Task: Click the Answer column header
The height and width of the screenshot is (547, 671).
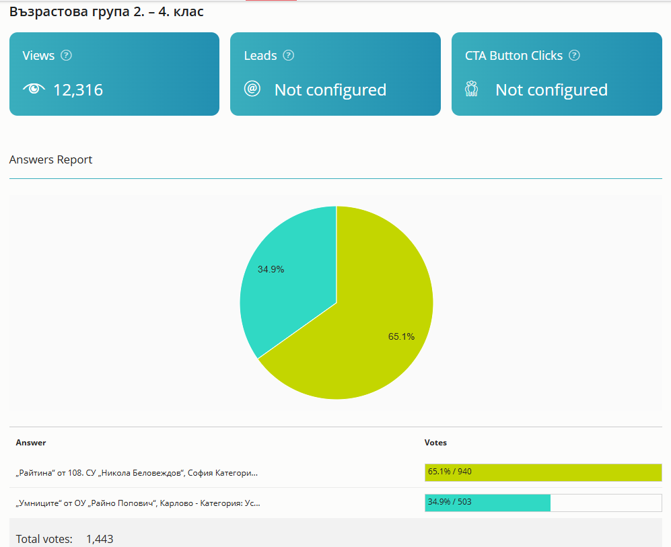Action: (x=31, y=443)
